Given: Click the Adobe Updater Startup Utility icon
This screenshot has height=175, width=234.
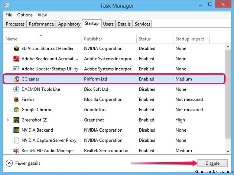Looking at the screenshot, I should point(16,69).
